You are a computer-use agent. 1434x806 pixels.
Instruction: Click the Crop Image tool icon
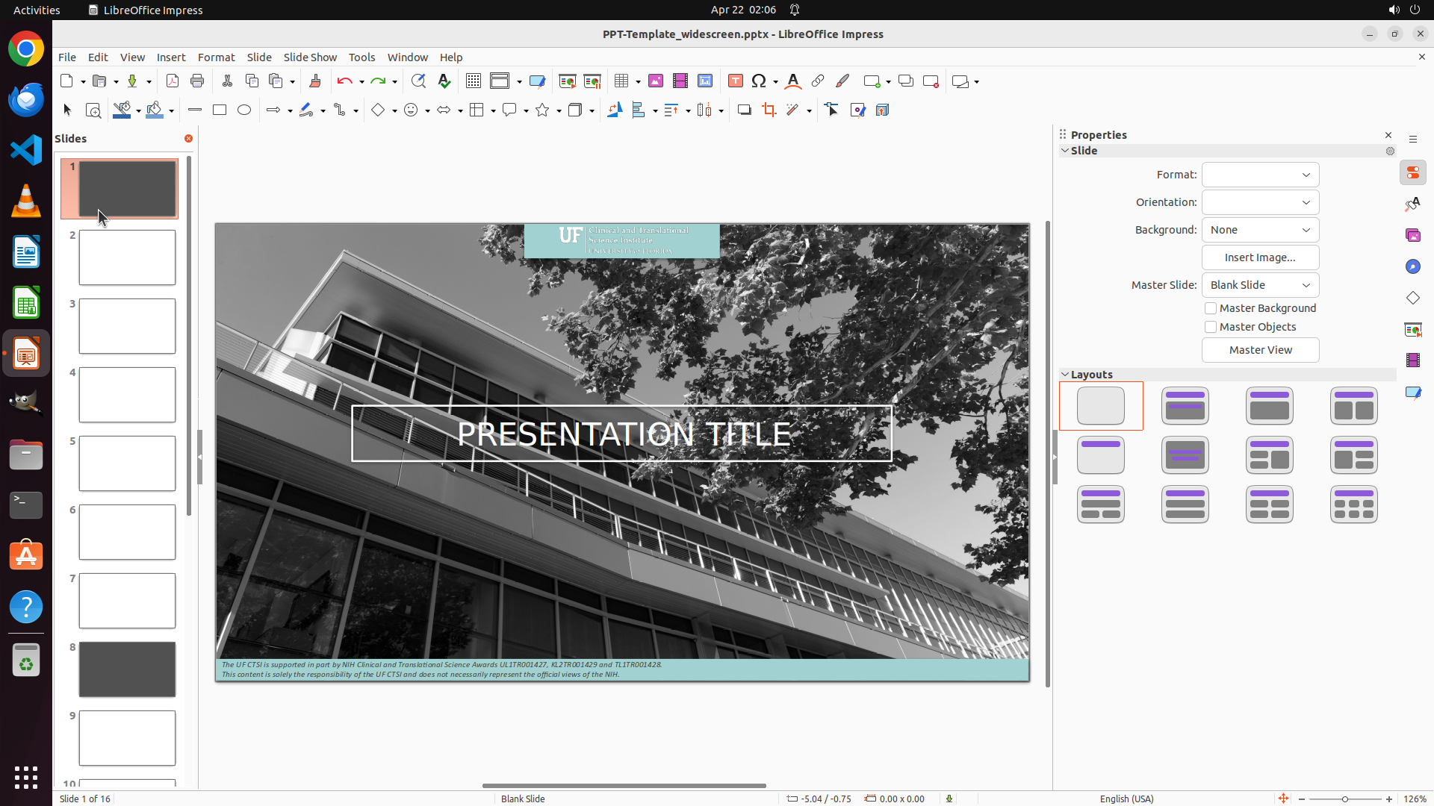[x=769, y=110]
